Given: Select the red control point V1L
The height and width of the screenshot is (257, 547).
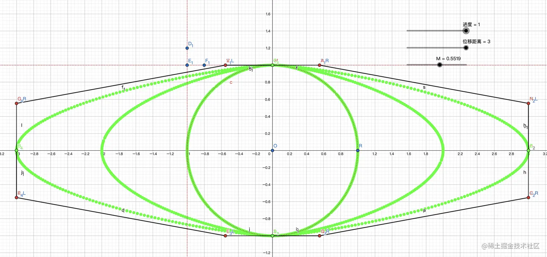Looking at the screenshot, I should 225,65.
